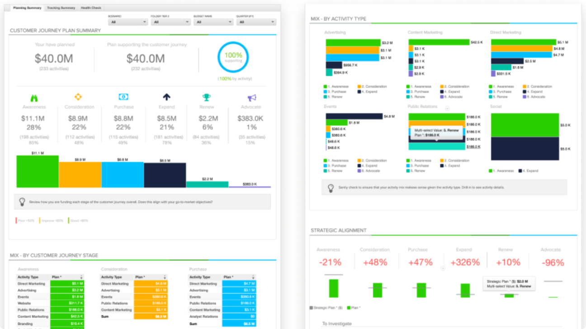The height and width of the screenshot is (329, 586).
Task: Click the 100% supporting progress ring
Action: [x=233, y=57]
